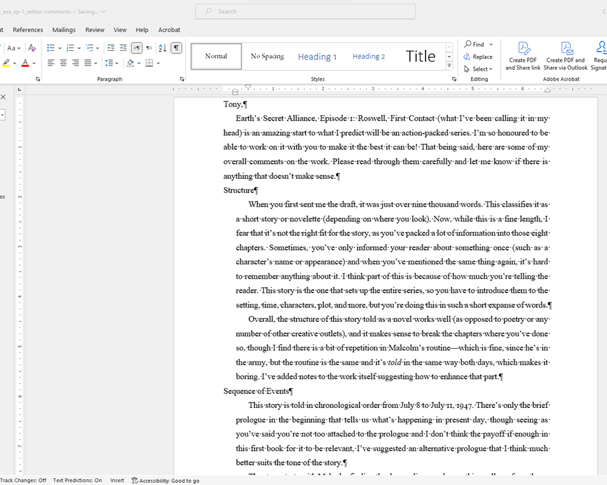Increase paragraph indent

pyautogui.click(x=123, y=48)
